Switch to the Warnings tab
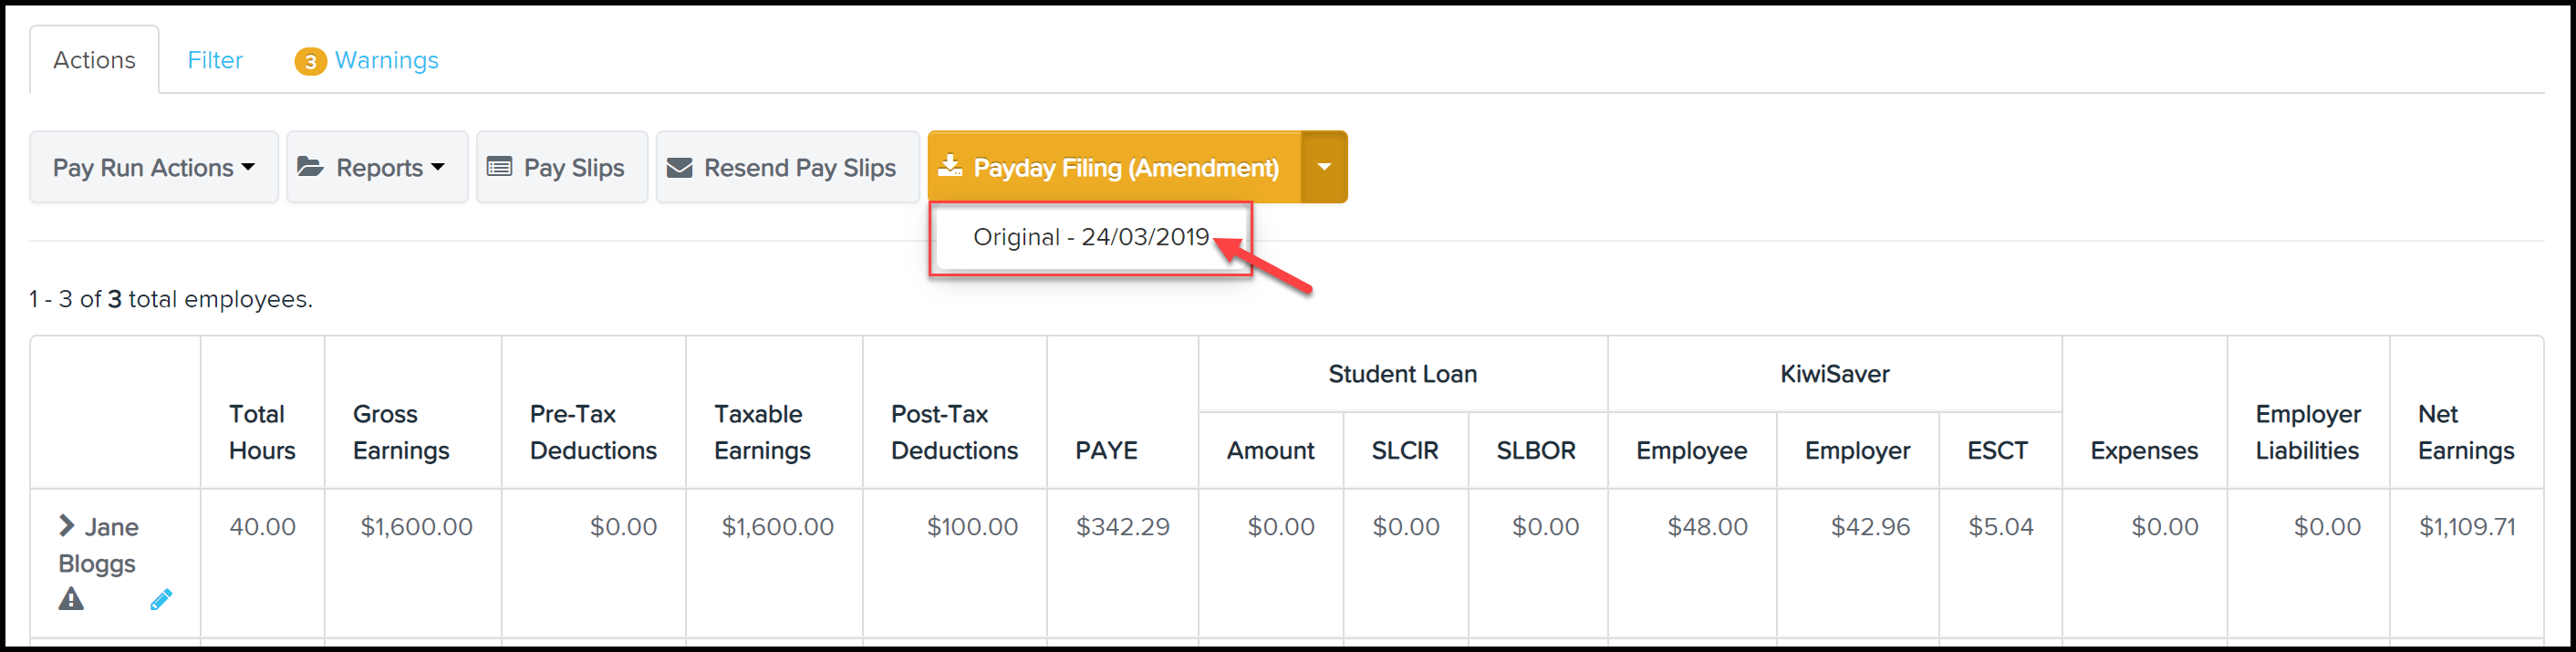 pos(367,60)
